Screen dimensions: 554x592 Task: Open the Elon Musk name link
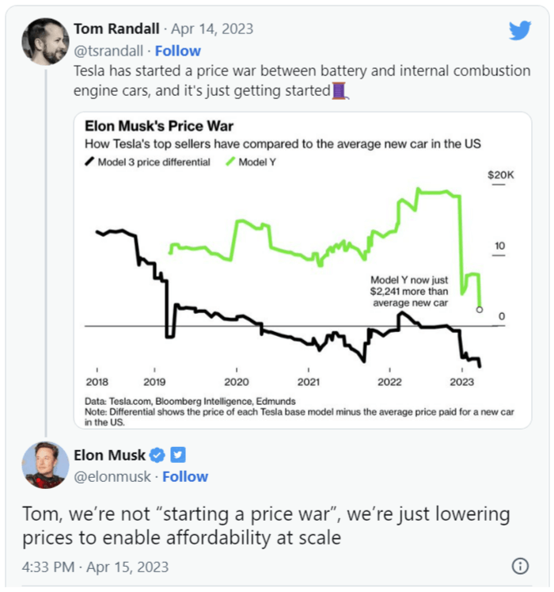pyautogui.click(x=109, y=455)
